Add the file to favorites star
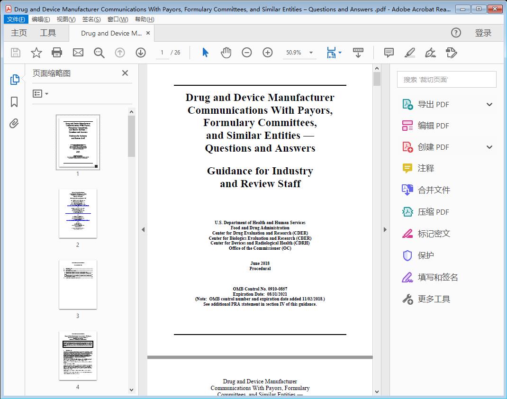 pyautogui.click(x=36, y=53)
